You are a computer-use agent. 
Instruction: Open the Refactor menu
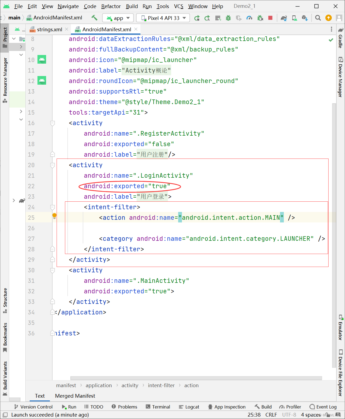[x=111, y=6]
